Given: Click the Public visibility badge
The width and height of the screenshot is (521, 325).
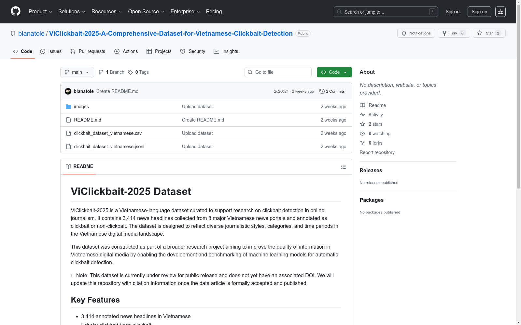Looking at the screenshot, I should 303,33.
